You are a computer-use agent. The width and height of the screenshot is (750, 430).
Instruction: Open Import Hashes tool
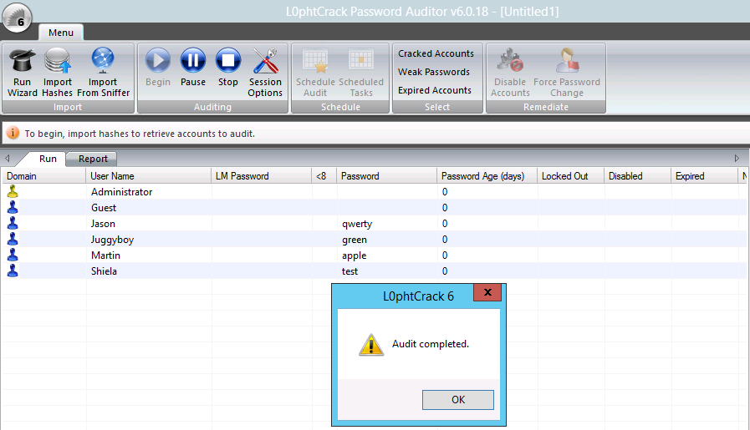tap(58, 73)
